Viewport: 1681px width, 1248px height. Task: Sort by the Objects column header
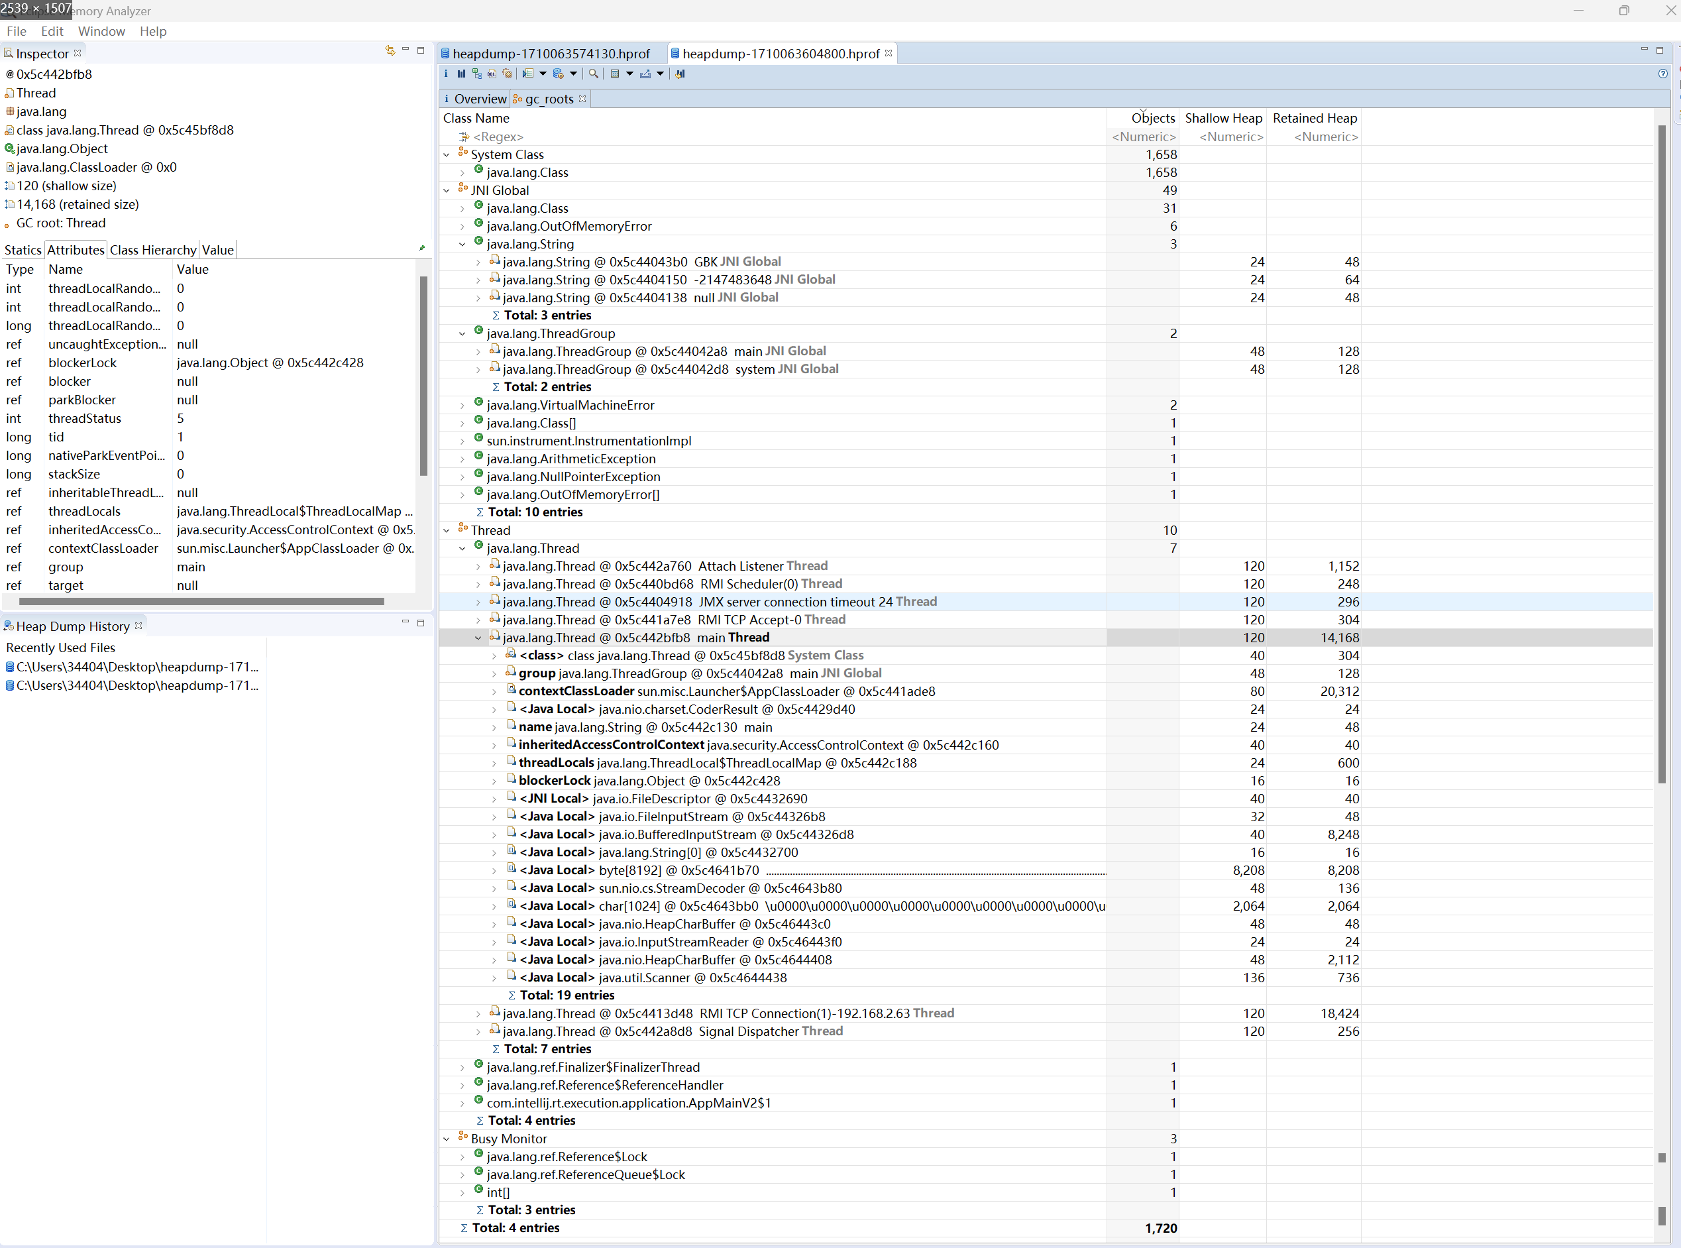(x=1142, y=118)
